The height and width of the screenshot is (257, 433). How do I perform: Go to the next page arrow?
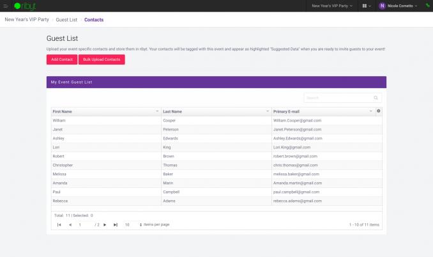point(105,225)
